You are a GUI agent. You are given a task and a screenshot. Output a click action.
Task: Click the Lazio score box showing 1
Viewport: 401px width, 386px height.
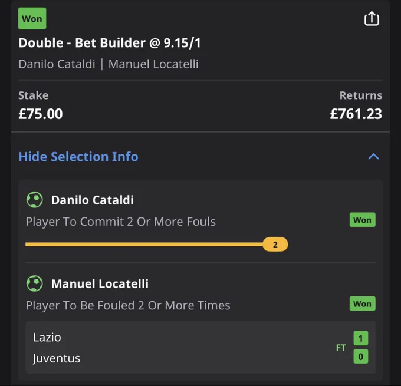(x=360, y=338)
